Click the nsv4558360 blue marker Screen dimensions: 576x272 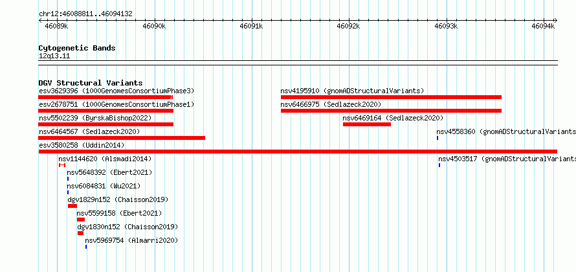tap(438, 138)
